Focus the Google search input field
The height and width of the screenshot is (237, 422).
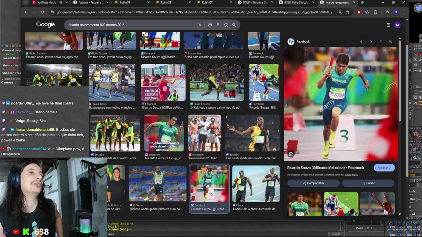(132, 25)
